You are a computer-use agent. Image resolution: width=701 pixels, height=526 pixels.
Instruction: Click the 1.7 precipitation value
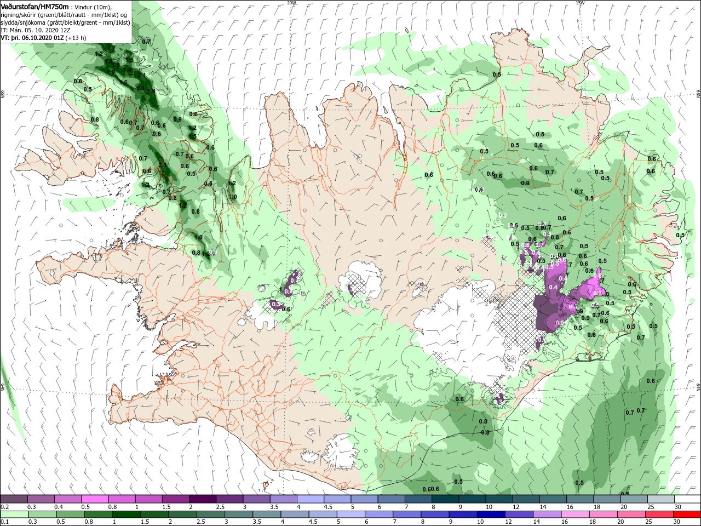111,48
